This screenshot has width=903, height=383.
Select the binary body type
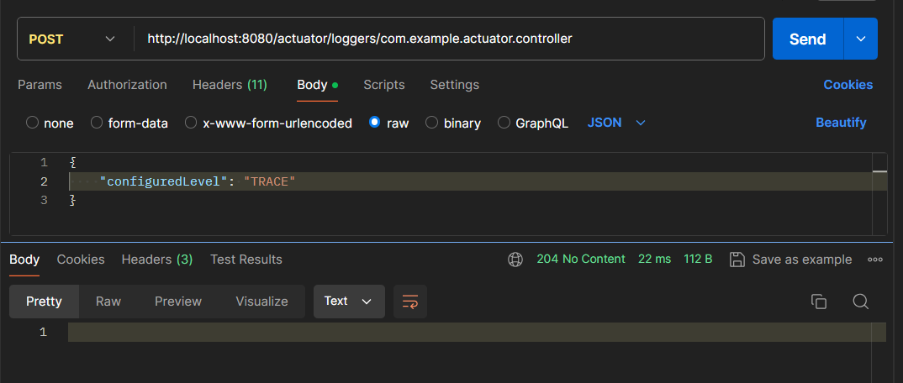(x=431, y=123)
